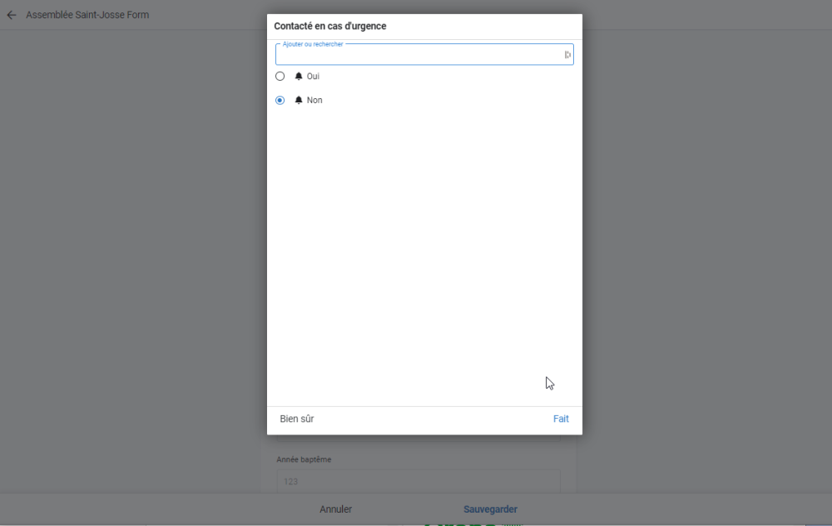Click the alarm icon on the first answer row
Screen dimensions: 832x526
(x=298, y=76)
